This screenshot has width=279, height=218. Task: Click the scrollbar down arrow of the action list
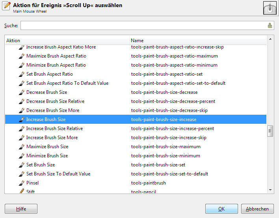(x=270, y=190)
